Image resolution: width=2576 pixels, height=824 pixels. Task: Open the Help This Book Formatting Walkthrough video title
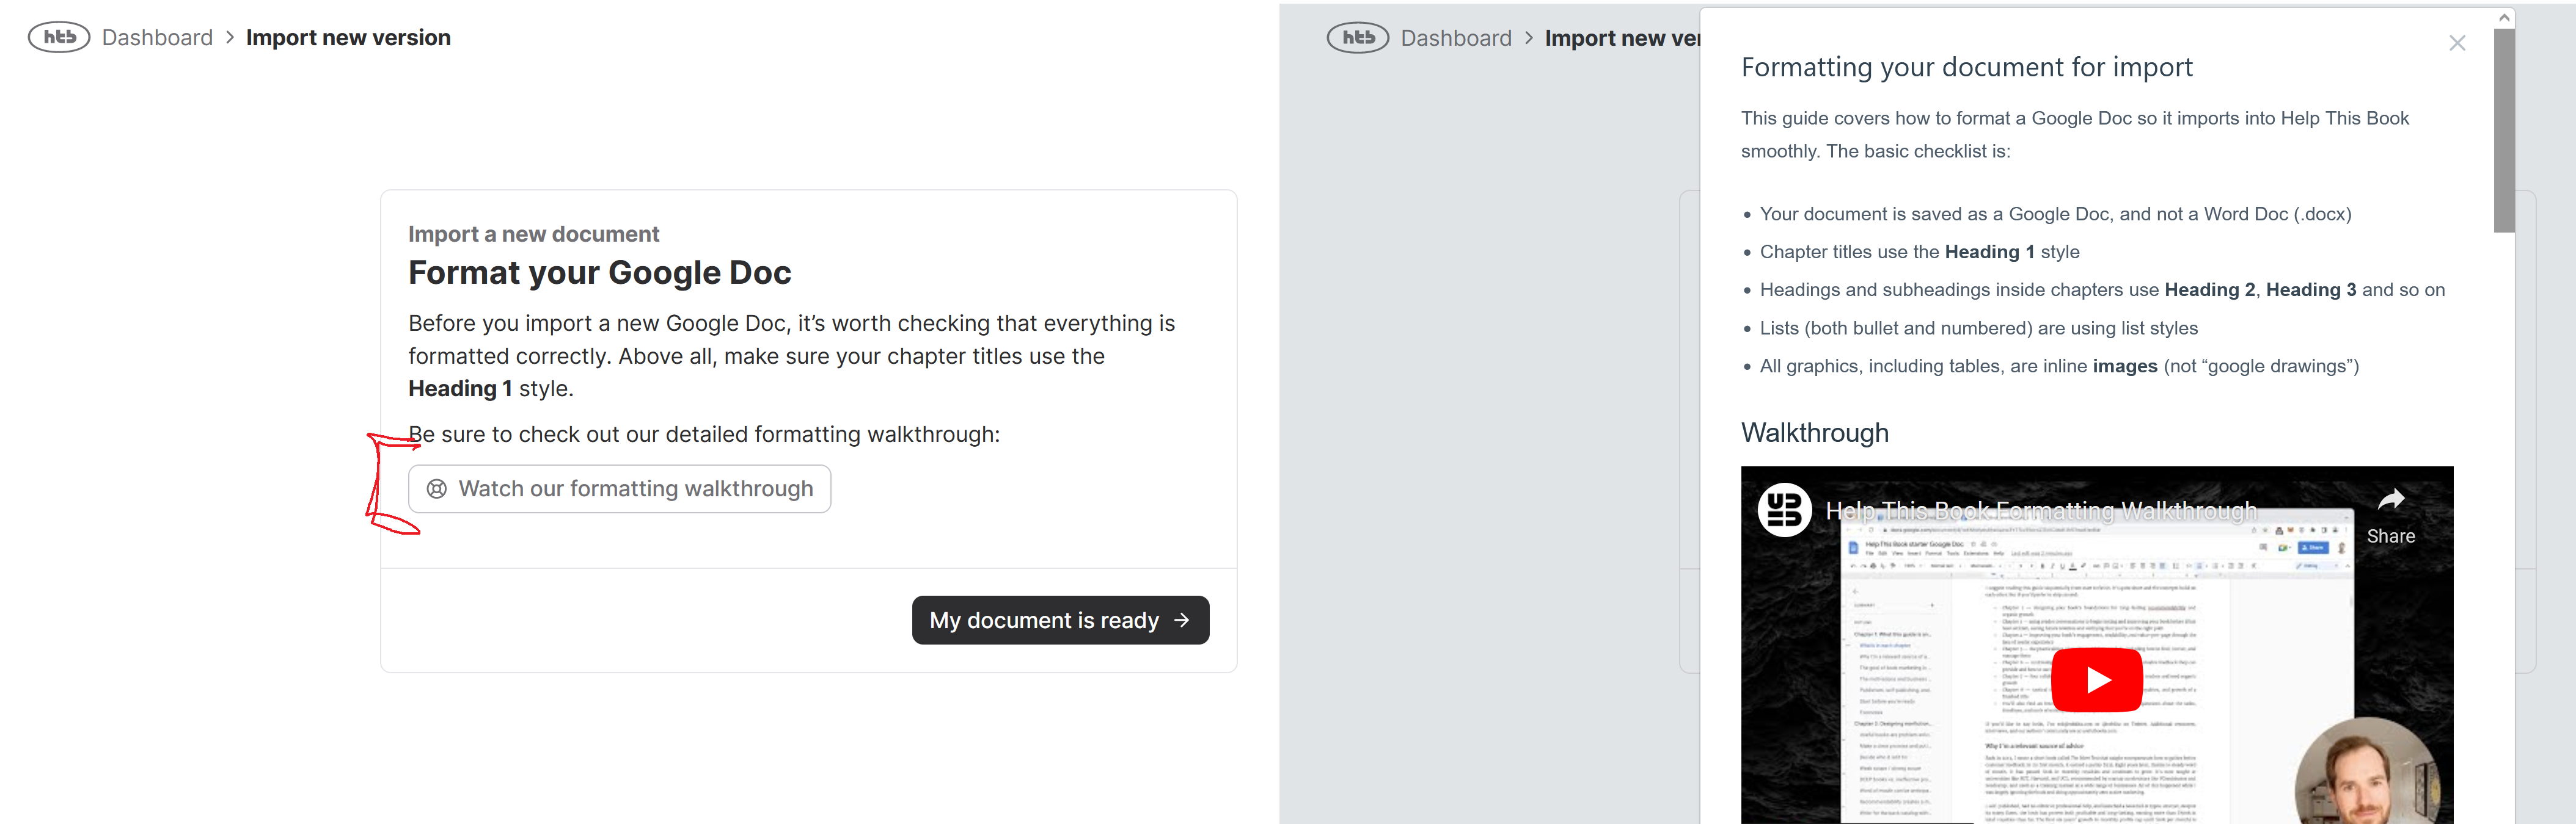(2040, 511)
